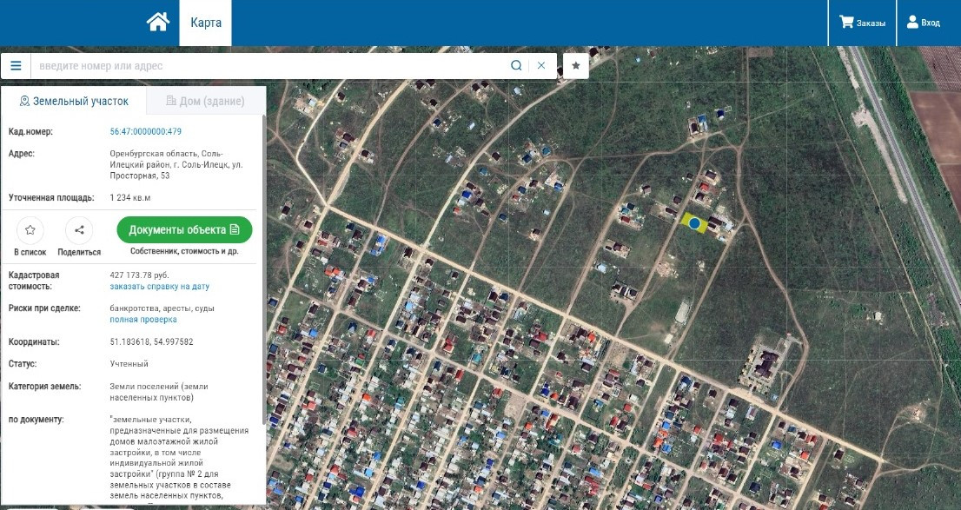Open полная проверка link
The image size is (961, 510).
click(143, 320)
